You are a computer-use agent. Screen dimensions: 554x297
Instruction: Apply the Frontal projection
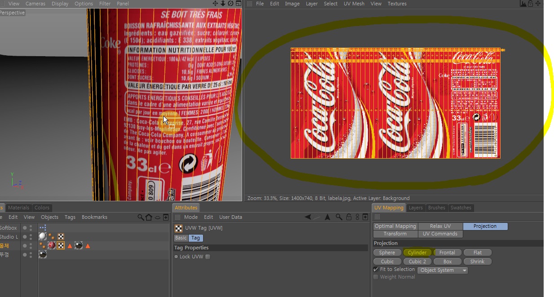point(447,253)
